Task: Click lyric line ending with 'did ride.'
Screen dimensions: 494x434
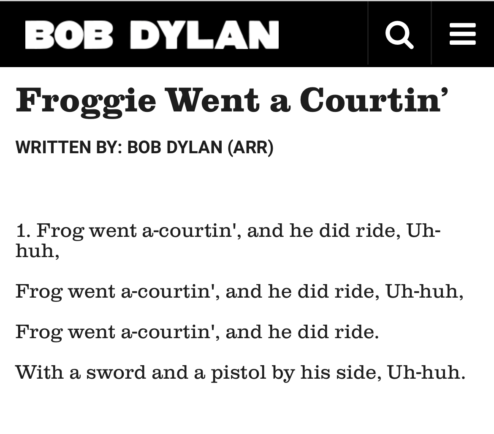Action: click(x=197, y=332)
